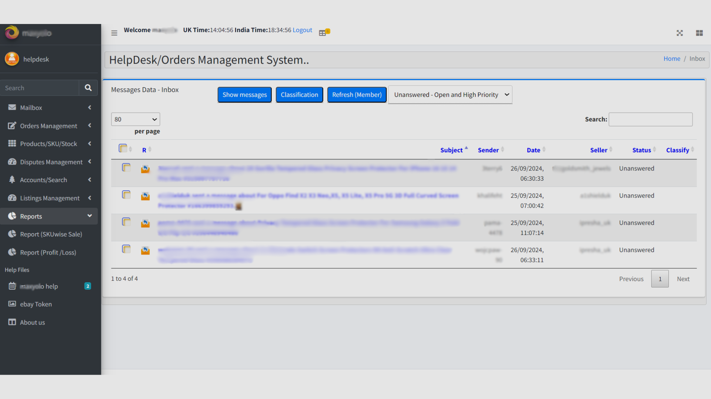Click the sidebar search magnifier icon
Image resolution: width=711 pixels, height=399 pixels.
[88, 88]
